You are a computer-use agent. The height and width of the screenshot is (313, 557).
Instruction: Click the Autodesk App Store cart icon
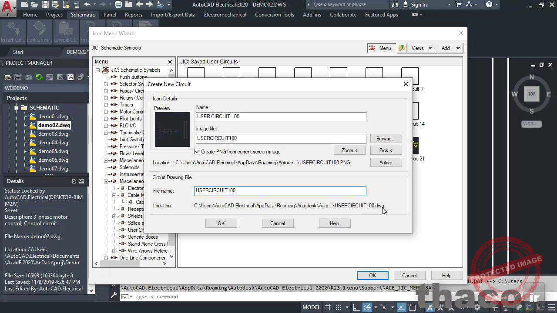[x=459, y=5]
